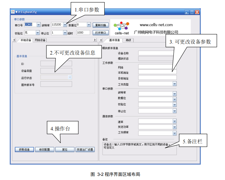The image size is (225, 180).
Task: Minimize the WltZigbeeCfg window
Action: 187,12
